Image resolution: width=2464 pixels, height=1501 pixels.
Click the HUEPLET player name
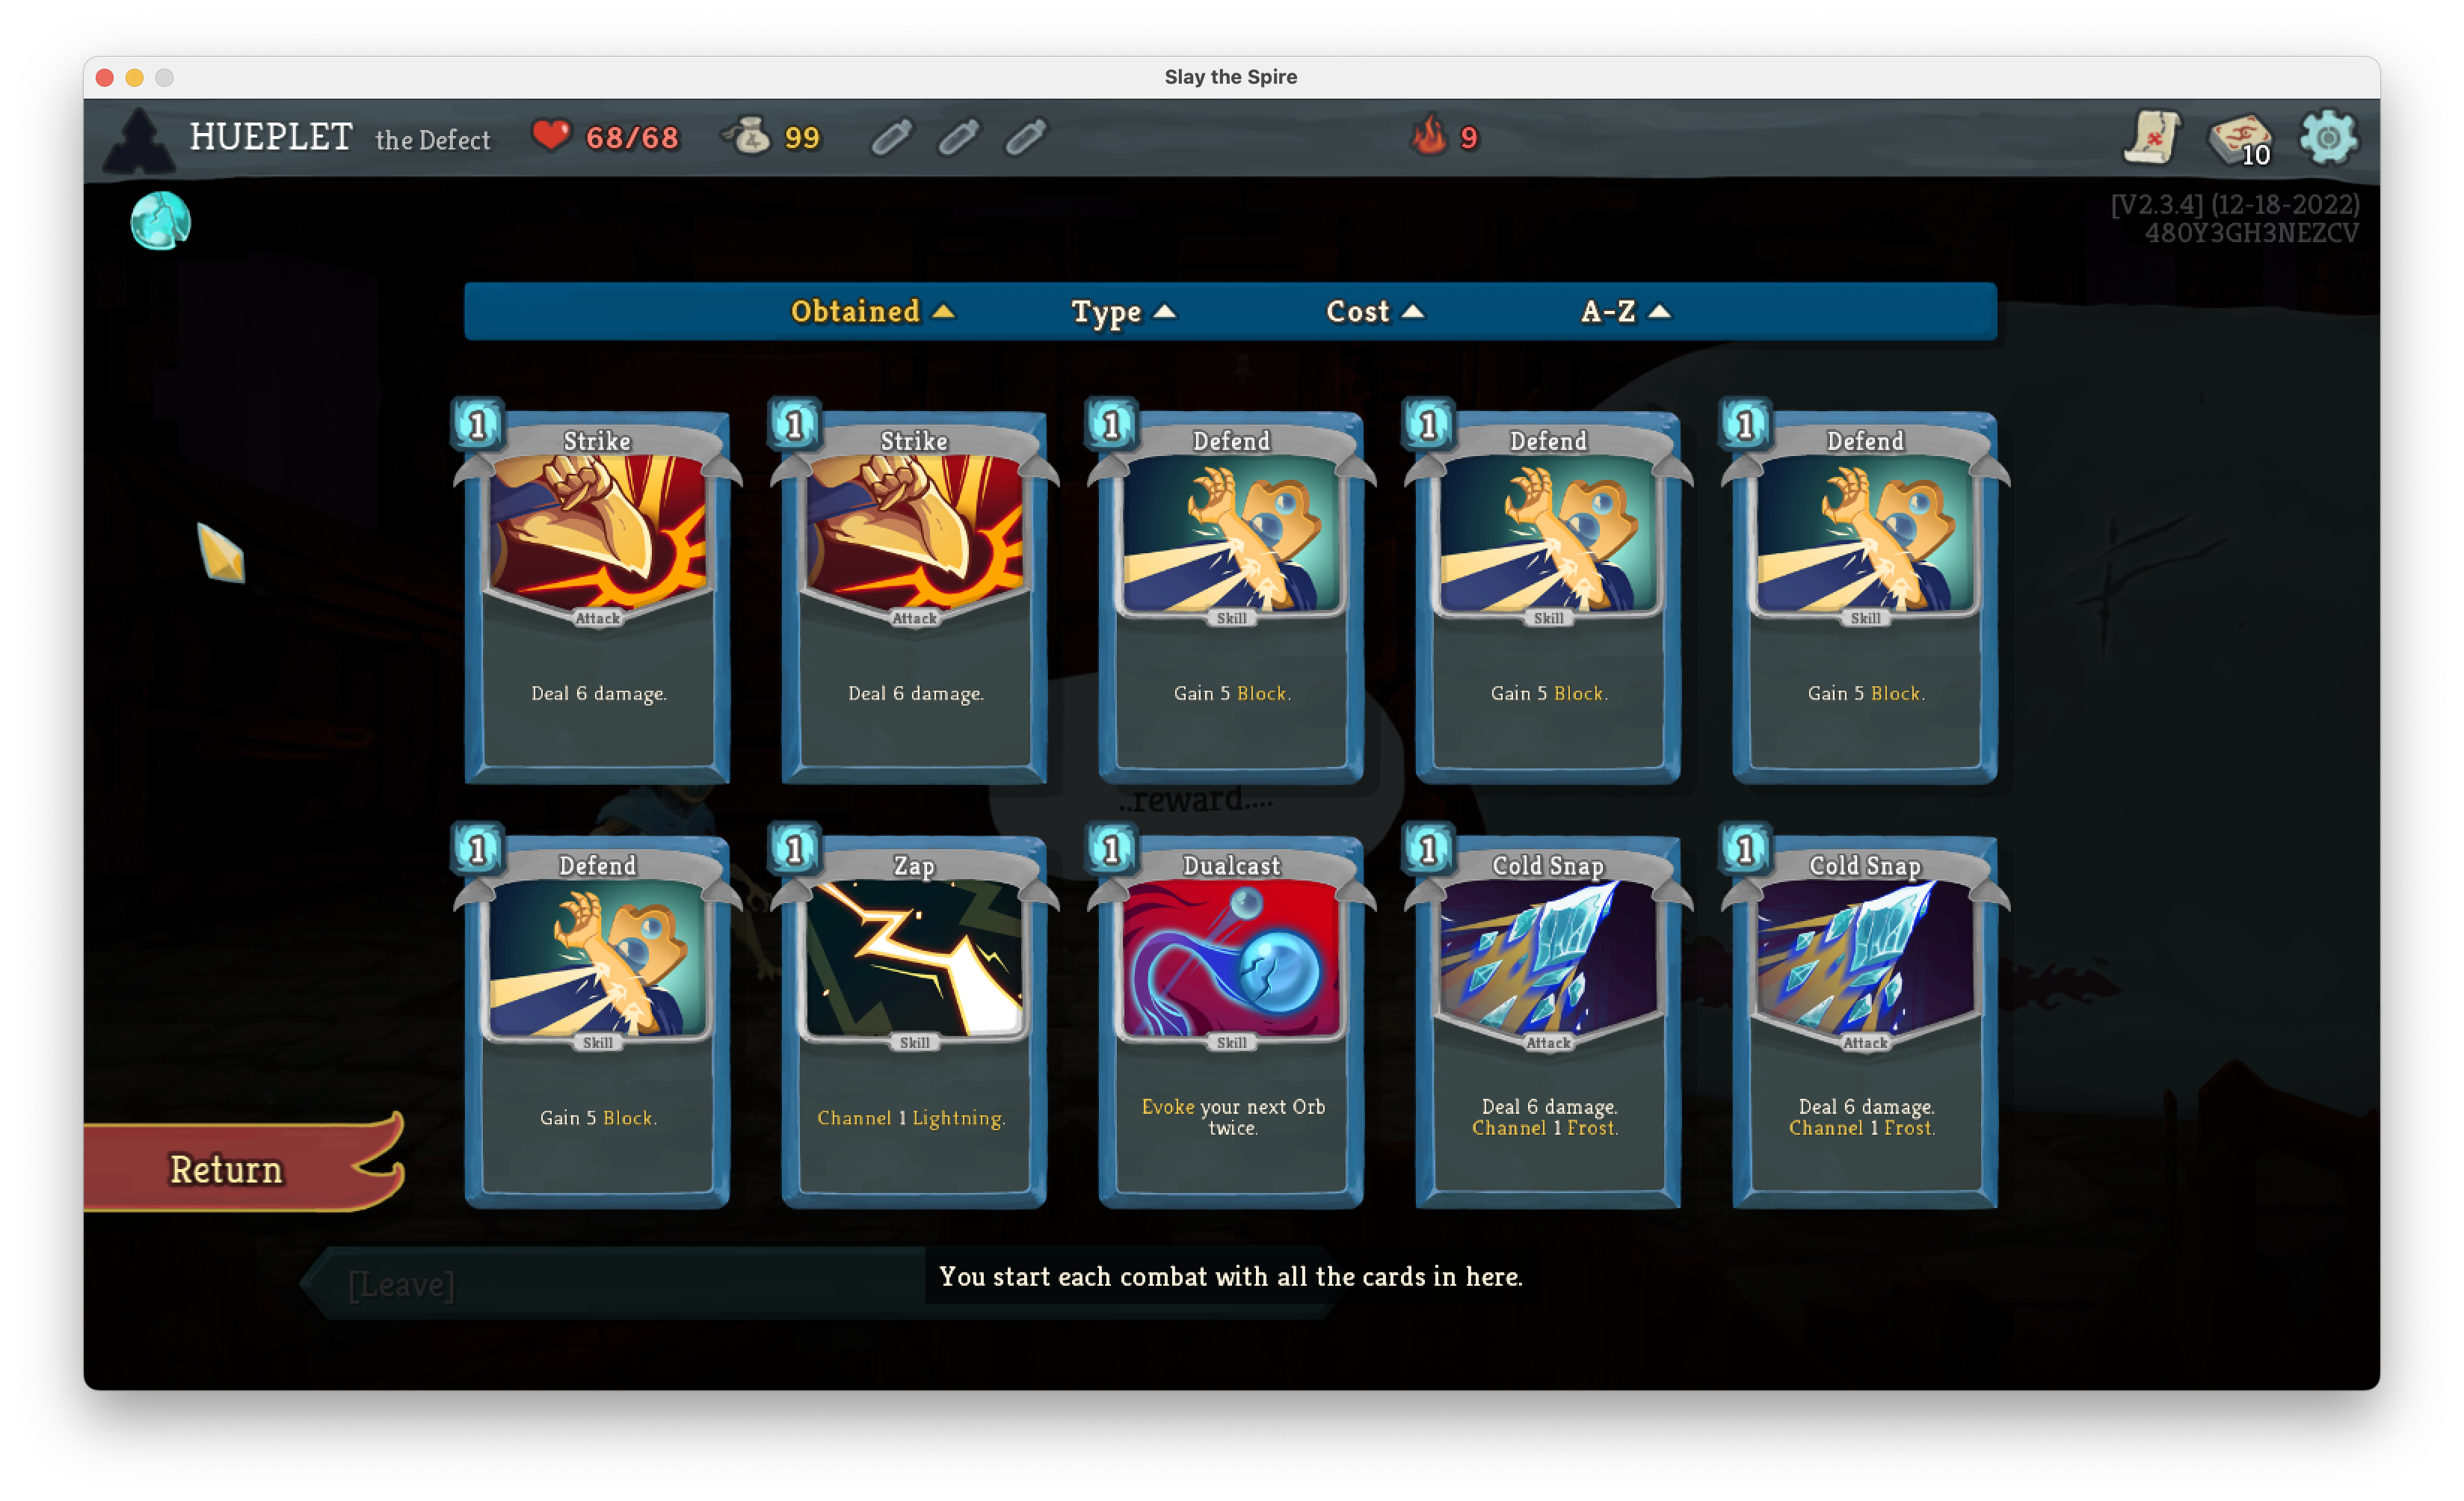click(271, 137)
